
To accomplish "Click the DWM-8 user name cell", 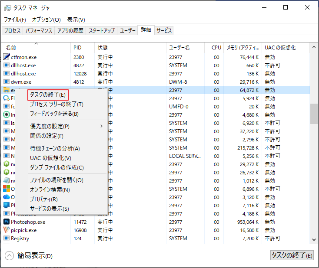I will (x=178, y=82).
